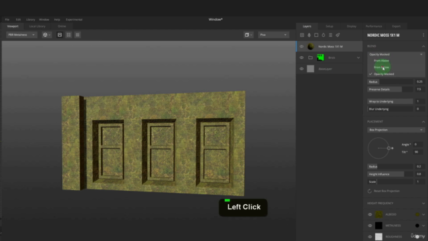Switch to the Online tab
Viewport: 428px width, 241px height.
(x=62, y=26)
